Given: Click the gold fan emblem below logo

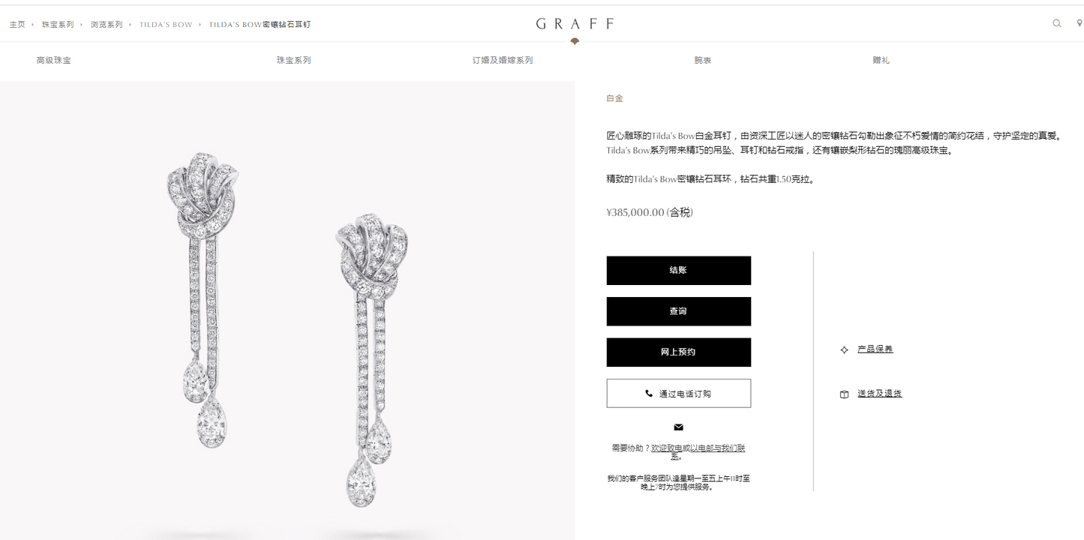Looking at the screenshot, I should [575, 41].
